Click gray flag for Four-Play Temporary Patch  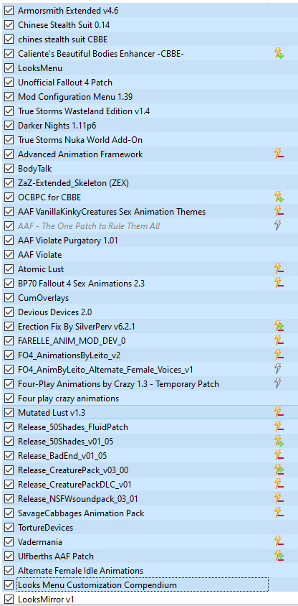[x=277, y=383]
